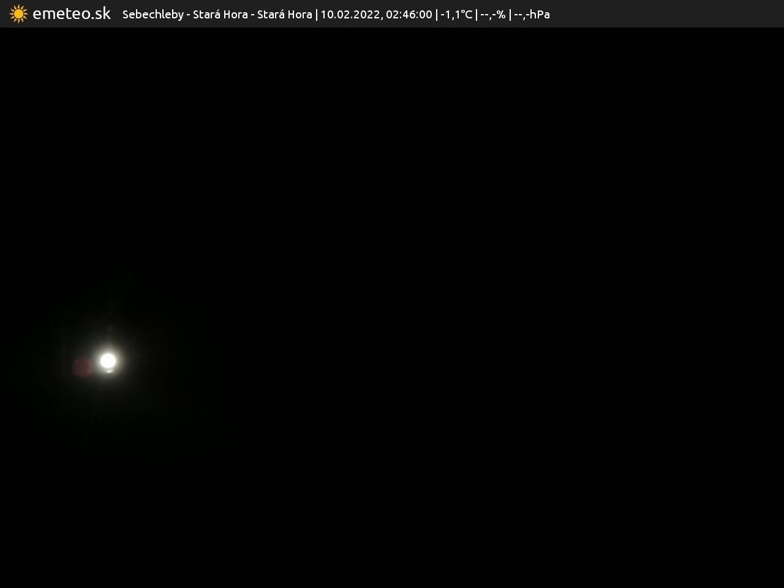The width and height of the screenshot is (784, 588).
Task: Open the emeteo.sk site name
Action: coord(72,13)
